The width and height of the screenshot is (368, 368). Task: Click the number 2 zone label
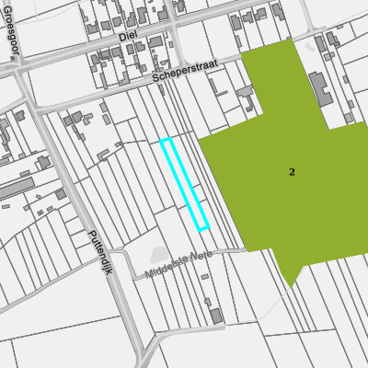[292, 172]
